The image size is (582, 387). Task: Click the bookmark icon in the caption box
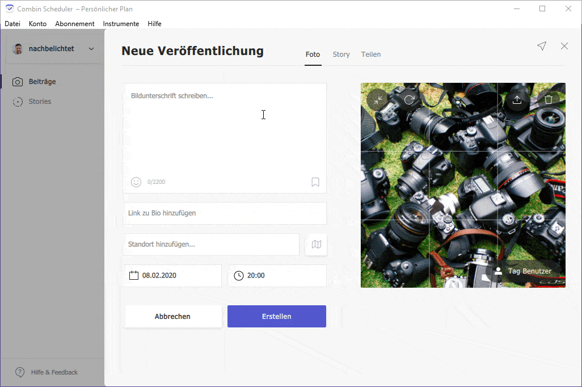315,182
